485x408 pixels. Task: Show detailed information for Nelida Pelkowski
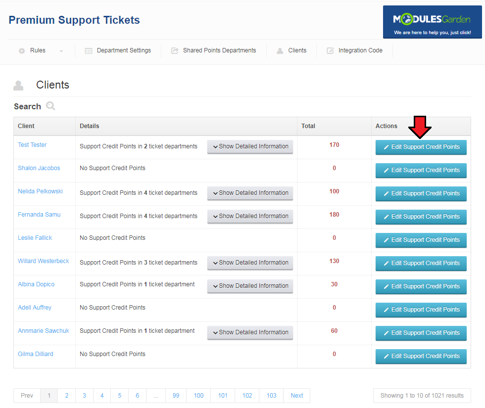[250, 193]
